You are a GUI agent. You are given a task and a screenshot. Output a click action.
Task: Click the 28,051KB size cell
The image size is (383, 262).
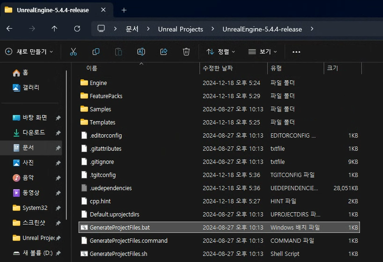click(x=346, y=188)
